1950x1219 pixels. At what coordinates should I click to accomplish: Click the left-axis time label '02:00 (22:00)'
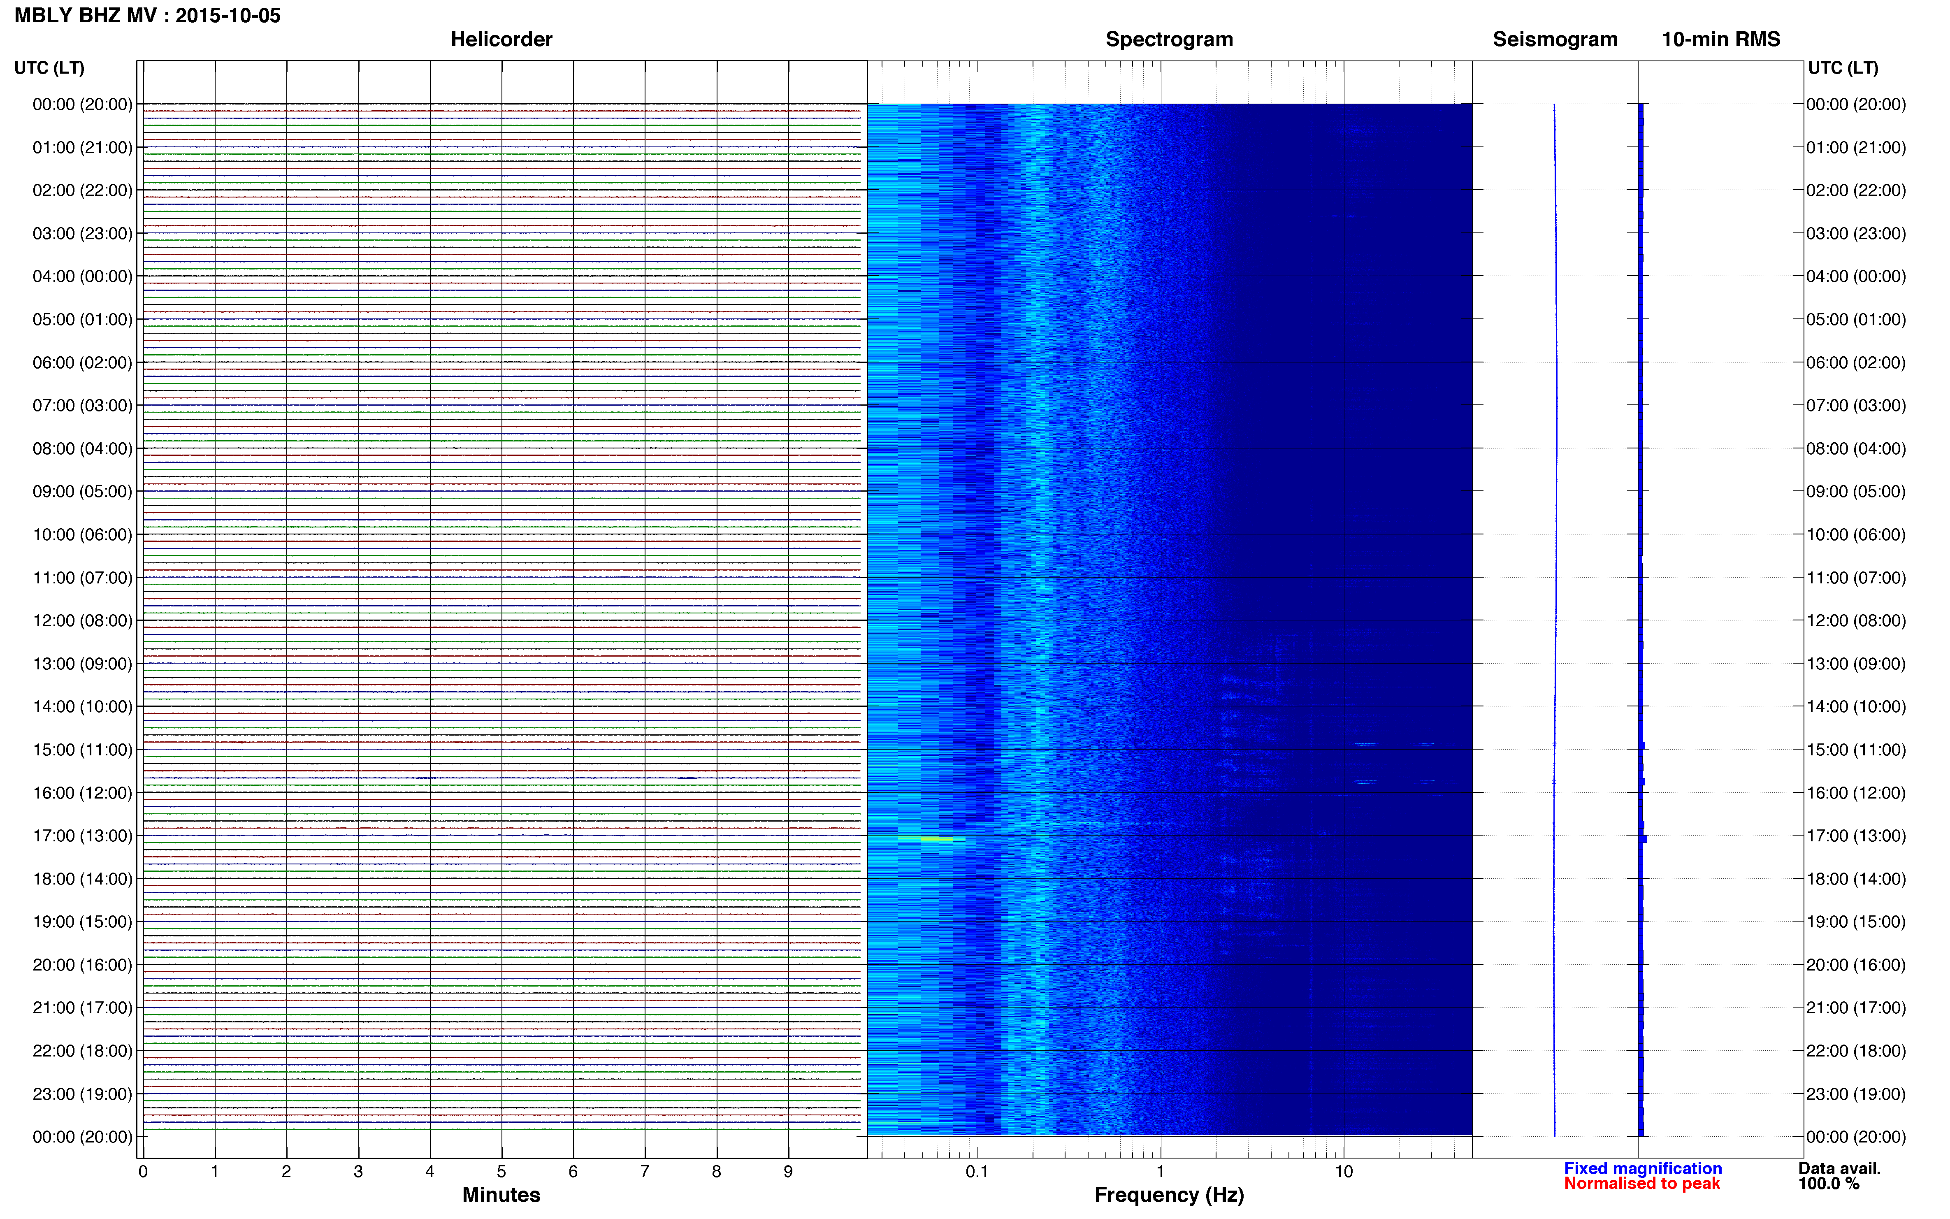pyautogui.click(x=82, y=190)
